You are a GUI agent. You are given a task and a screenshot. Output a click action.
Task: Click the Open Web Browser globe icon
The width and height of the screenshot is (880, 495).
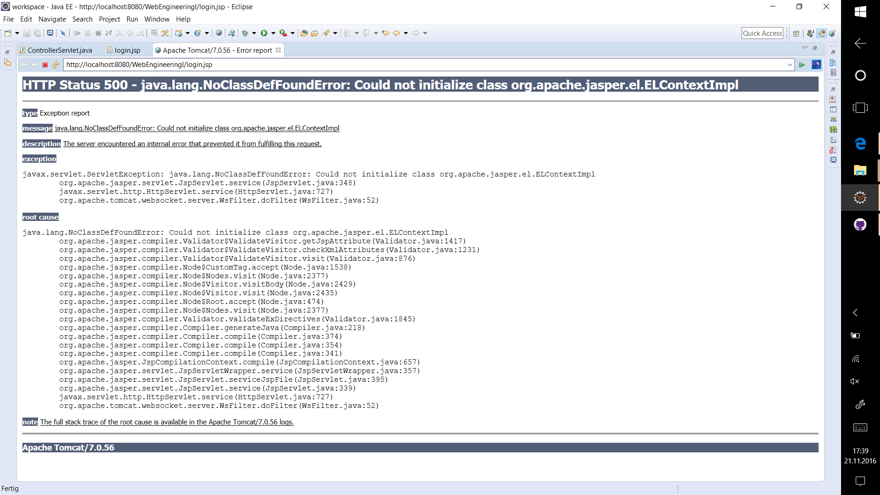click(219, 33)
